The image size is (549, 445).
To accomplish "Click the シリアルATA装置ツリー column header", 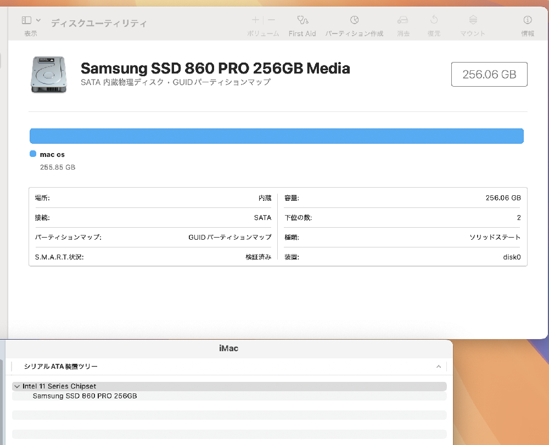I will [x=61, y=367].
